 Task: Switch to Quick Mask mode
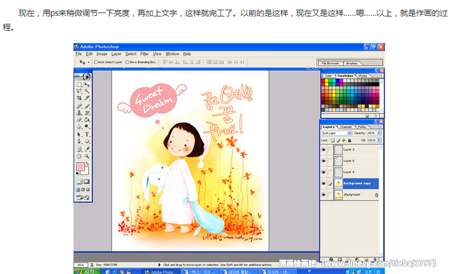[x=87, y=181]
